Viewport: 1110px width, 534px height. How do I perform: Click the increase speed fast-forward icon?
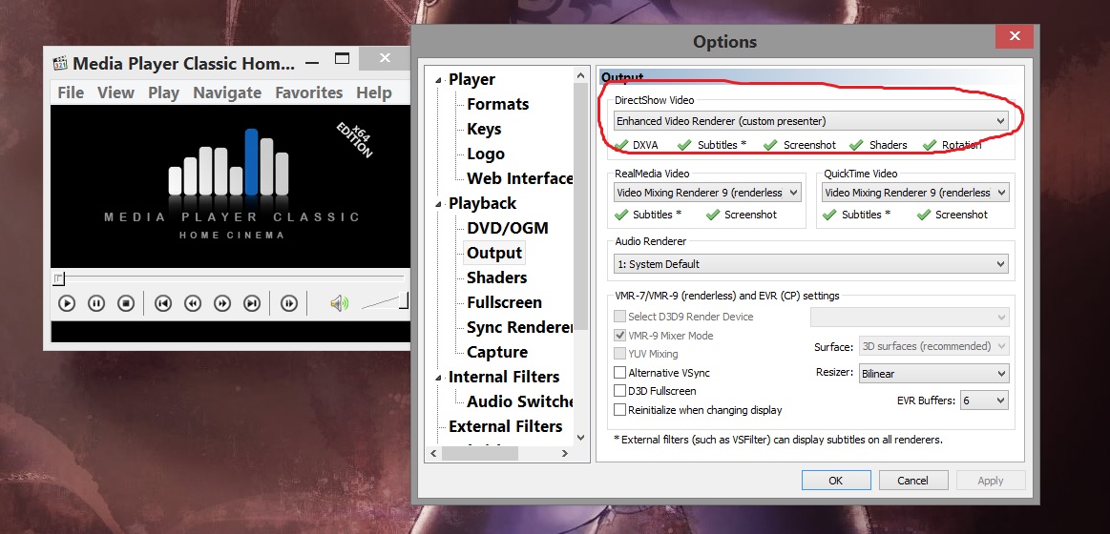tap(222, 303)
